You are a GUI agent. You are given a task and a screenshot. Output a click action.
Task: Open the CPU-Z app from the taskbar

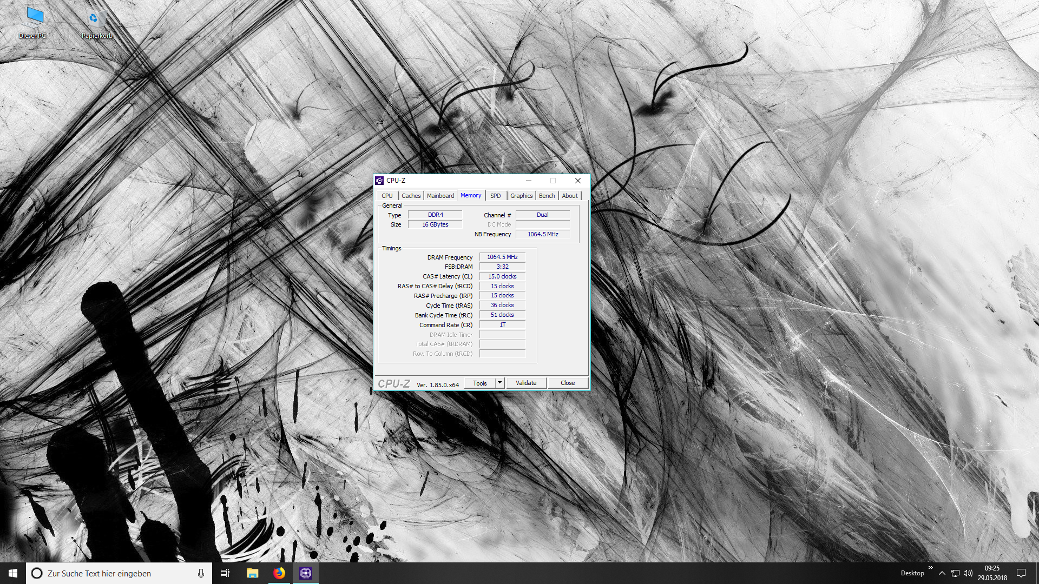click(x=306, y=573)
